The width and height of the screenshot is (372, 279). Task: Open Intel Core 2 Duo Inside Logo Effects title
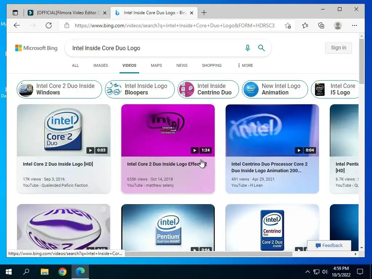pyautogui.click(x=167, y=164)
